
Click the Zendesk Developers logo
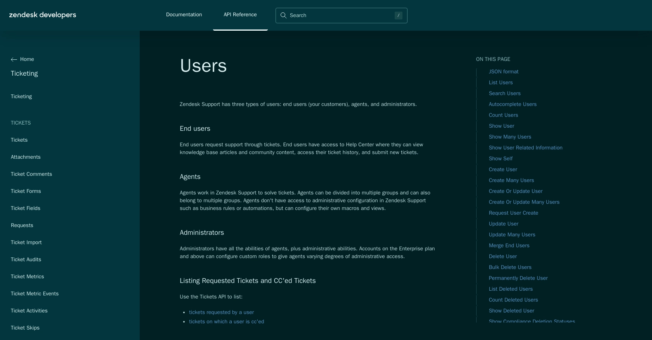click(43, 15)
